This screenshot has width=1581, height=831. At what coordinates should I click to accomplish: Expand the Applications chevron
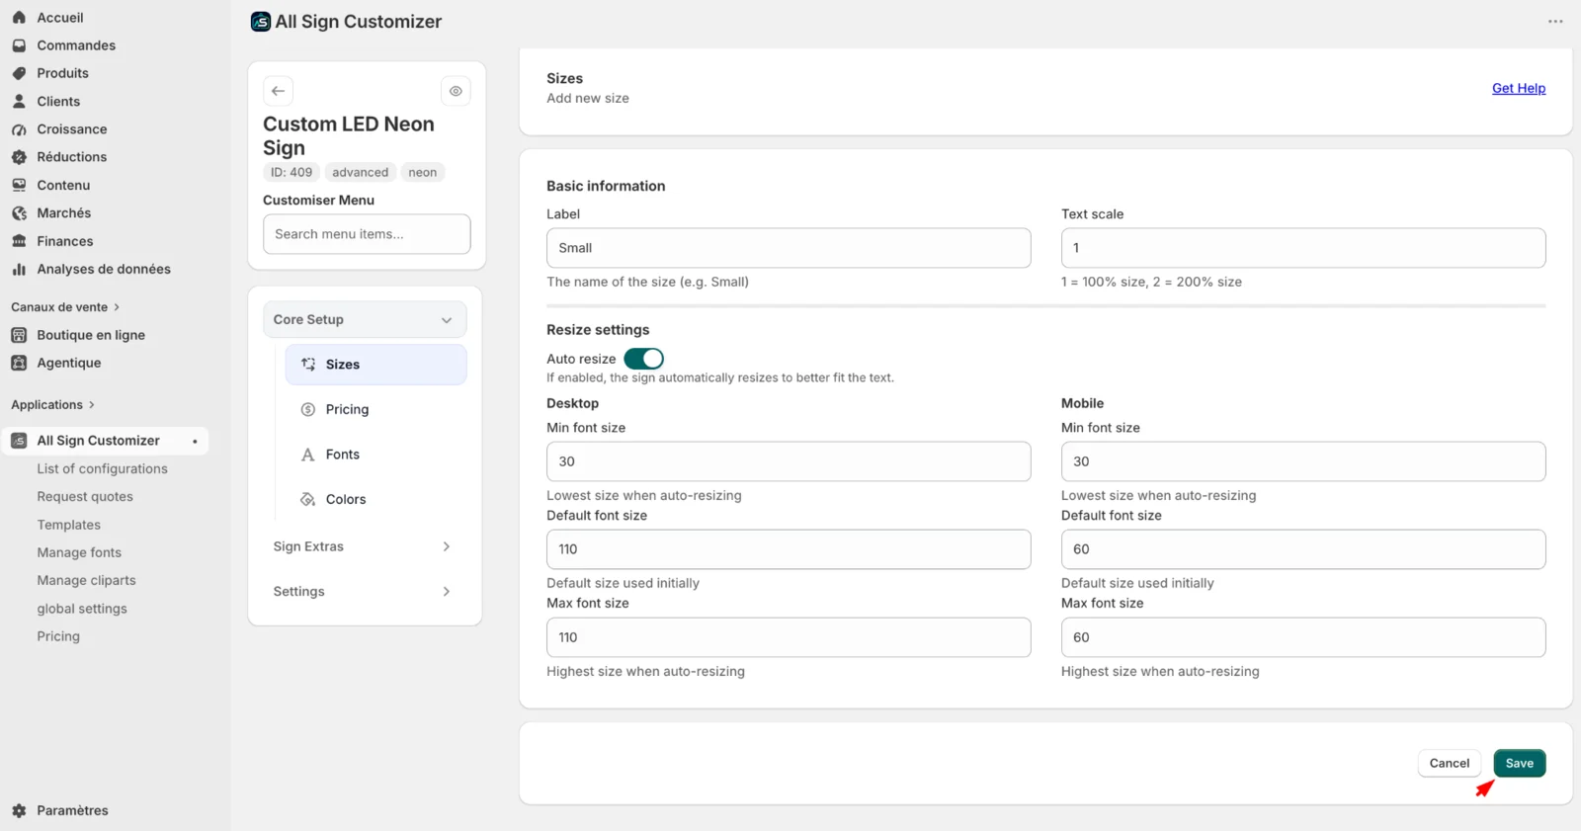pos(92,405)
